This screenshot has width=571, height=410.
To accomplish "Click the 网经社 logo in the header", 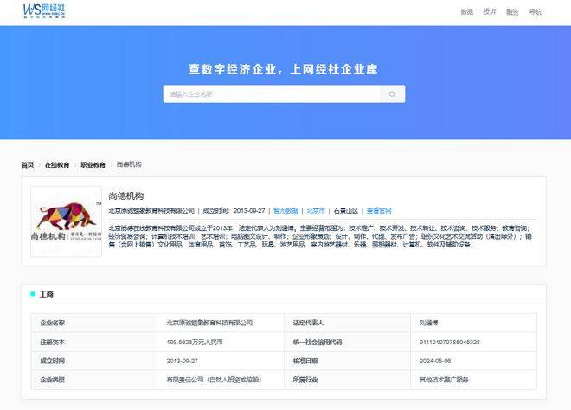I will (x=44, y=11).
